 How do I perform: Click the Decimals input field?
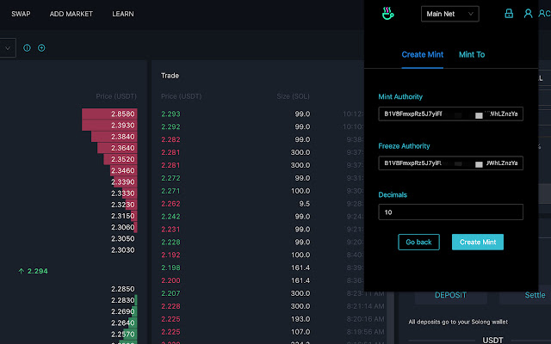coord(450,212)
